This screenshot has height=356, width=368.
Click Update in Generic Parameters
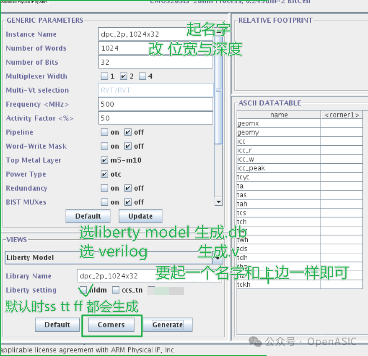coord(140,216)
